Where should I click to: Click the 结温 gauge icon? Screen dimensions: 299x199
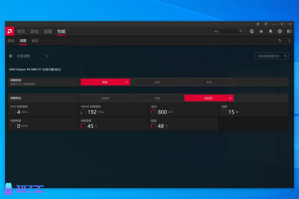pyautogui.click(x=154, y=126)
